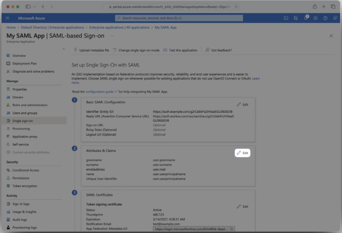
Task: Click Test this application
Action: pyautogui.click(x=180, y=50)
